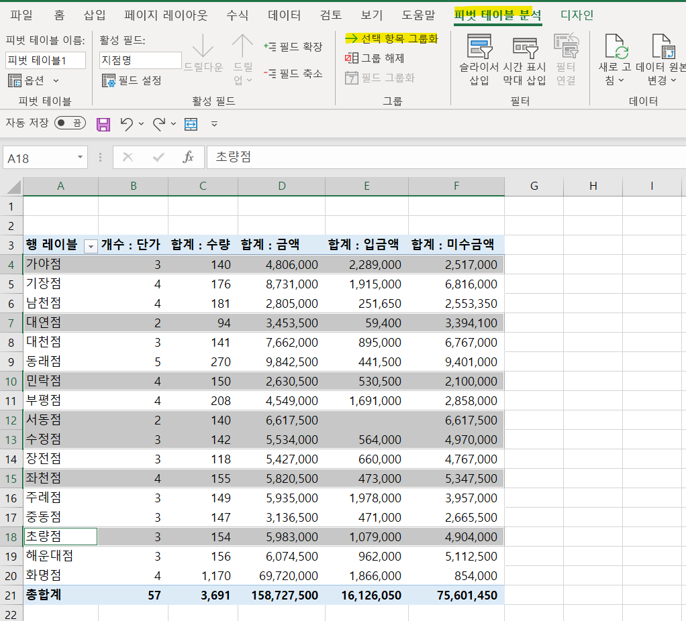Click the 피벗 테이블 이름 input field
The width and height of the screenshot is (686, 621).
(x=46, y=60)
